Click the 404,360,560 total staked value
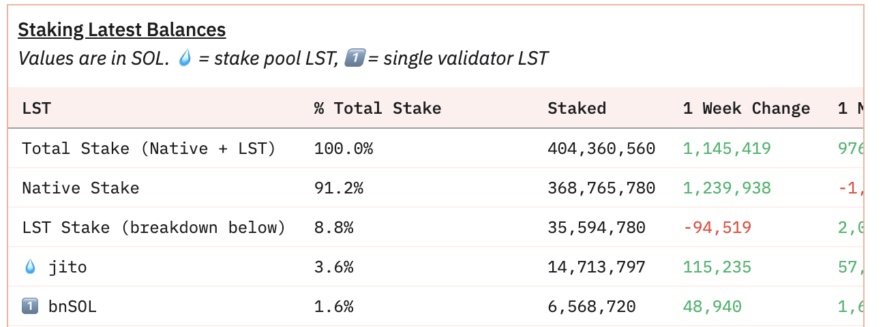 (601, 149)
